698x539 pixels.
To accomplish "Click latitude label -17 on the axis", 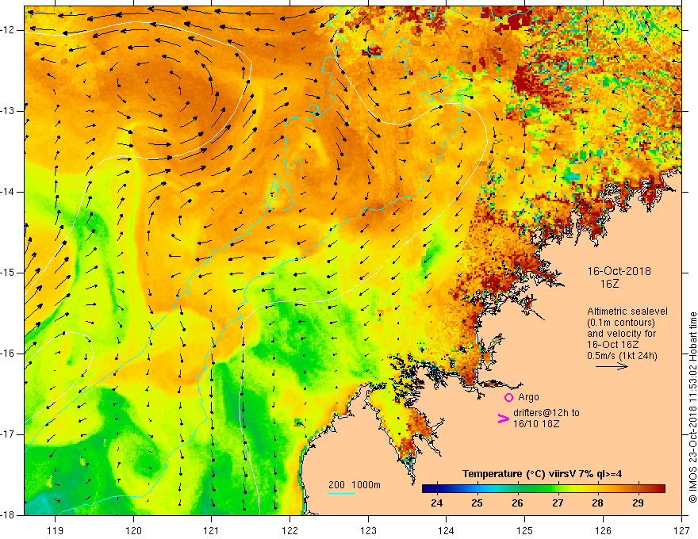I will (x=8, y=434).
